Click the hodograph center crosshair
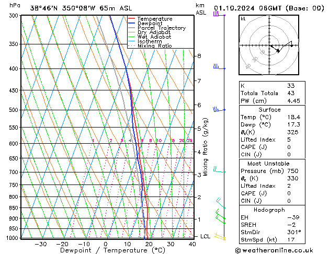Screen dimensions: 329x254 click(269, 45)
